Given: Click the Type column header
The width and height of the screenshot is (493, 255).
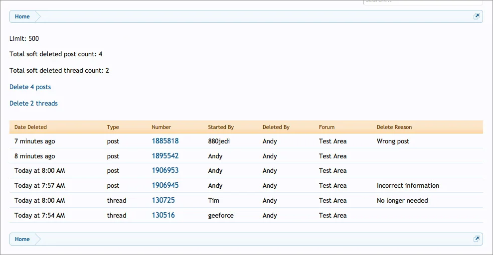Looking at the screenshot, I should point(113,127).
